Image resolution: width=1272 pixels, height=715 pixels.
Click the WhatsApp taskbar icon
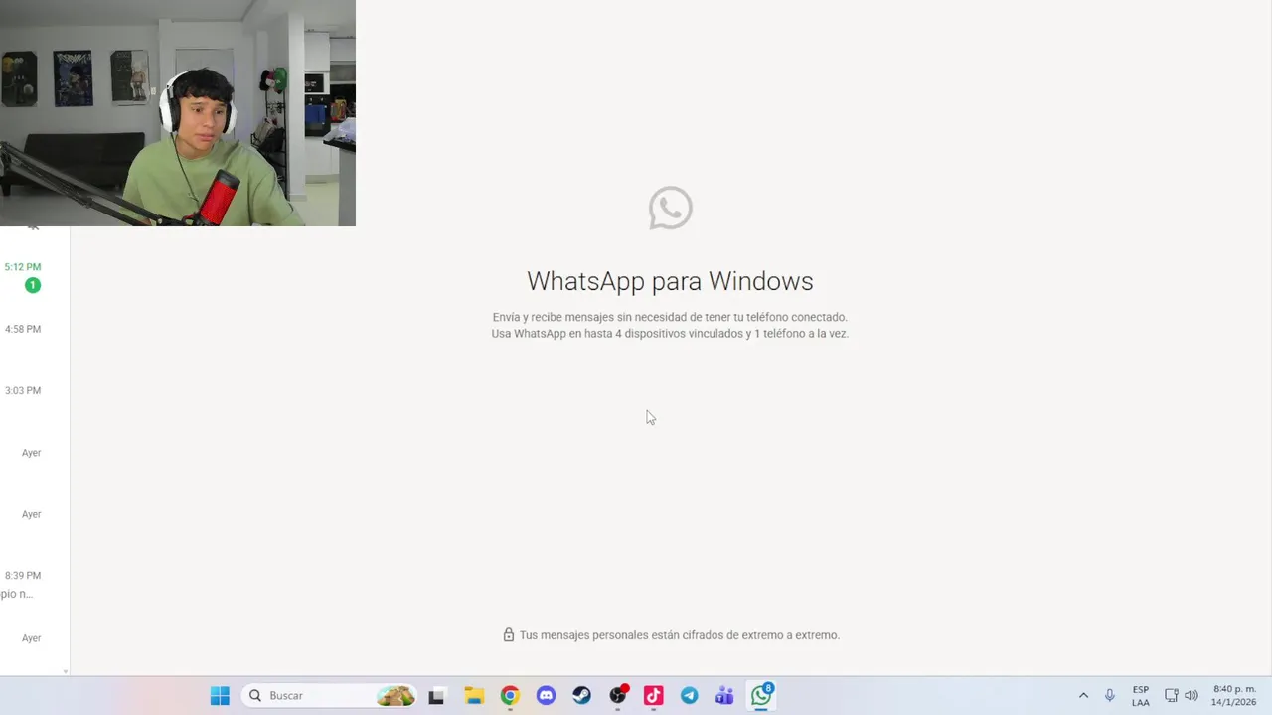pyautogui.click(x=761, y=696)
